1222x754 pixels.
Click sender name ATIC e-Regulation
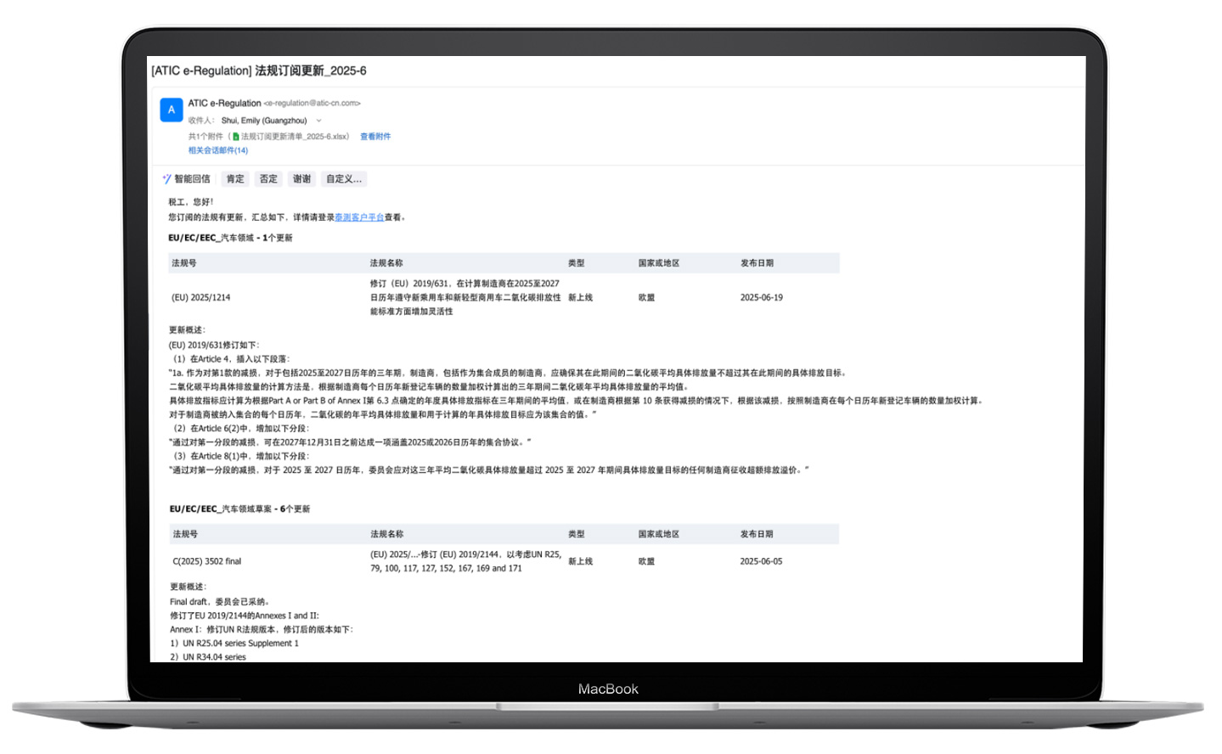(x=224, y=104)
